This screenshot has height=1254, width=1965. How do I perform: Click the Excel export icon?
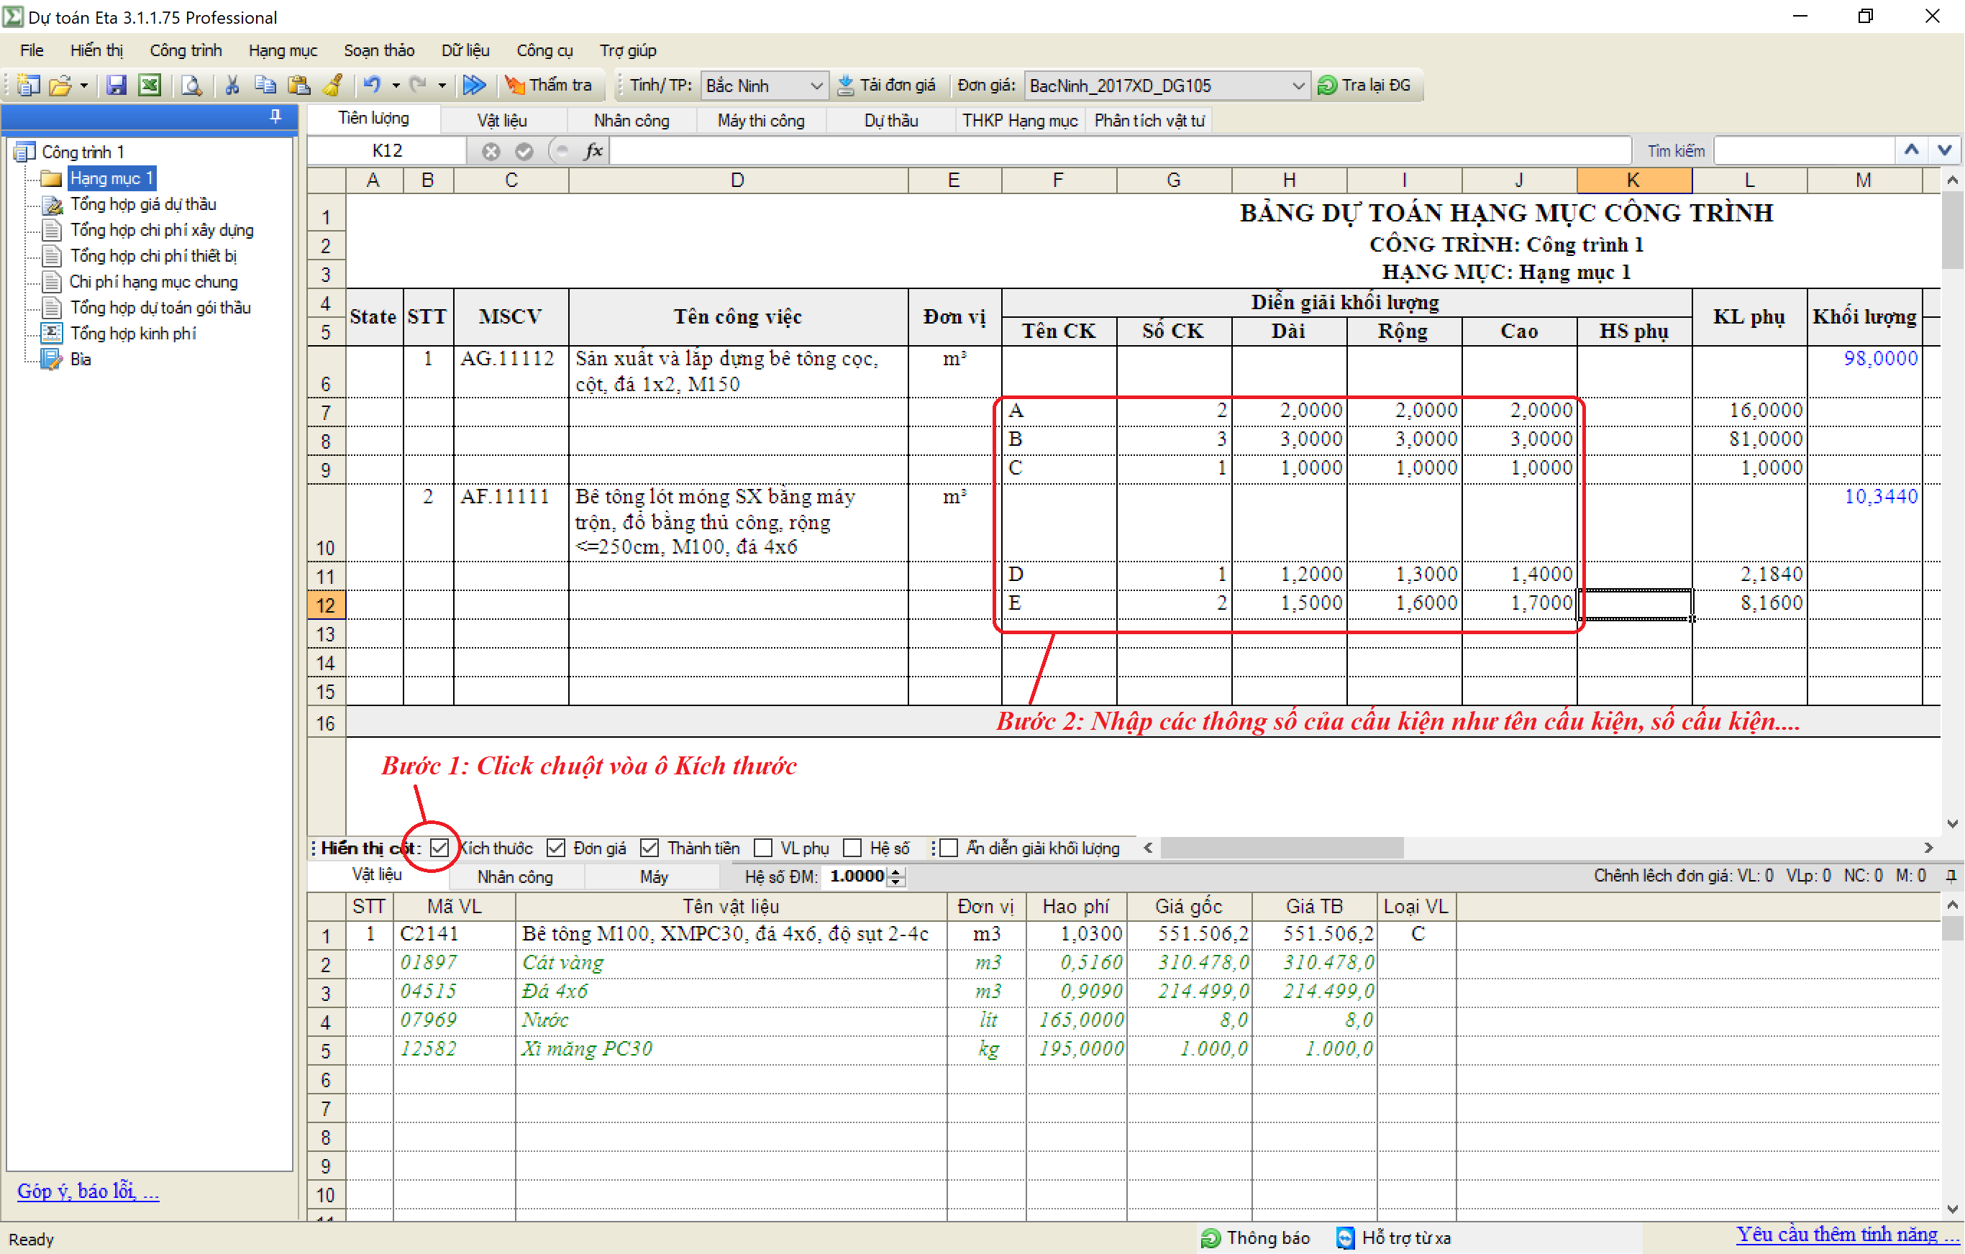(x=150, y=85)
